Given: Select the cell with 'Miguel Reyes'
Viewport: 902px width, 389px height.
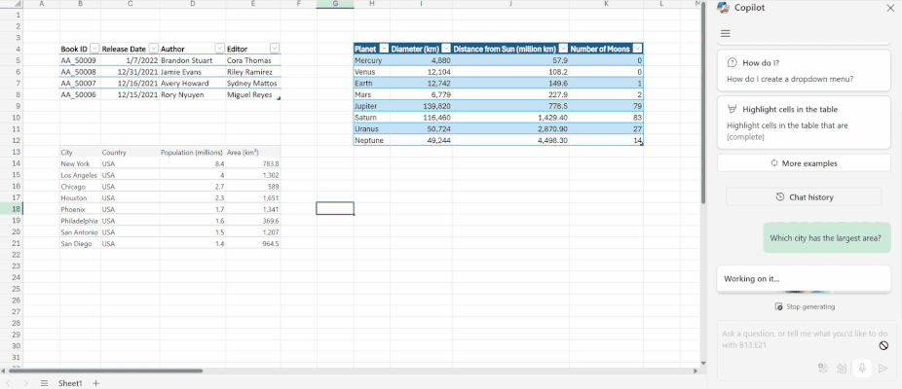Looking at the screenshot, I should click(x=253, y=94).
